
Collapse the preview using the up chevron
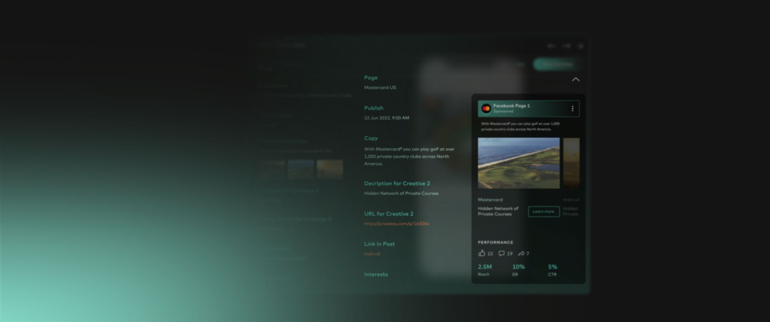tap(576, 80)
